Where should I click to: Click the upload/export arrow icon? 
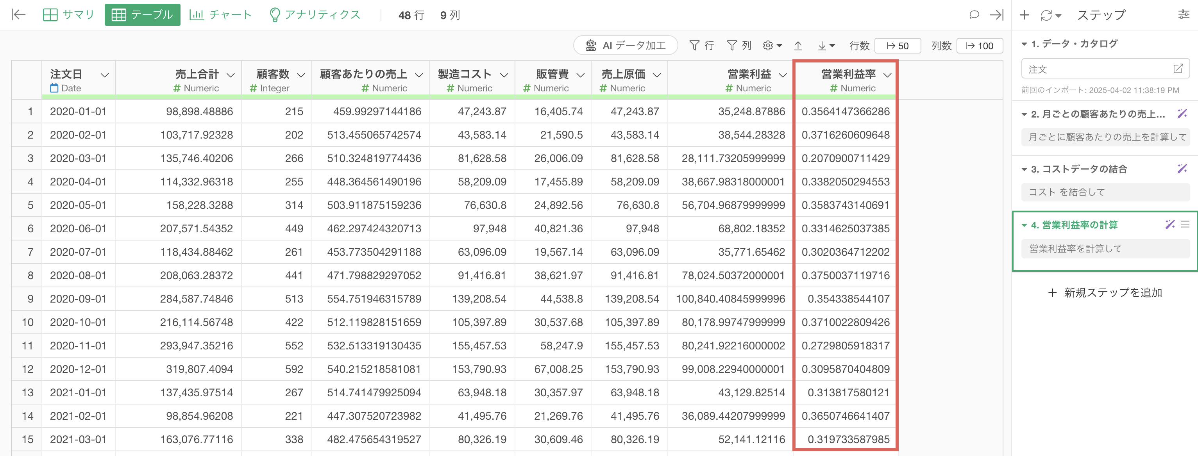(x=798, y=46)
